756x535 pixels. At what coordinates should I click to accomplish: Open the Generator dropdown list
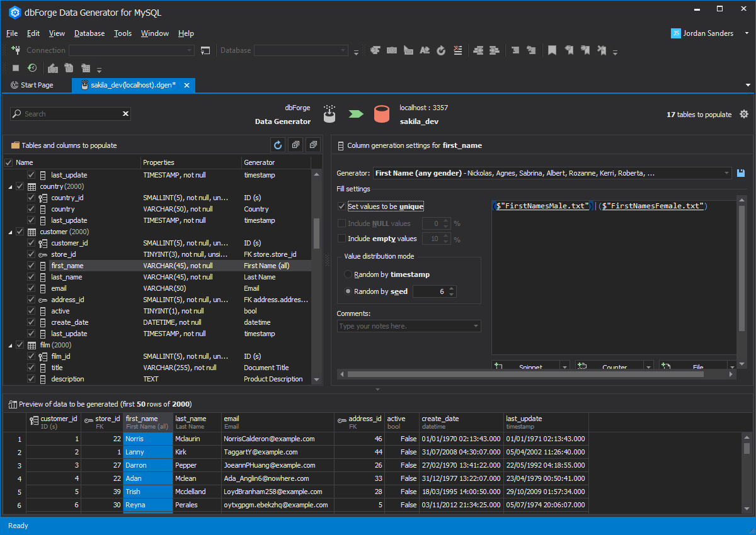[x=726, y=173]
